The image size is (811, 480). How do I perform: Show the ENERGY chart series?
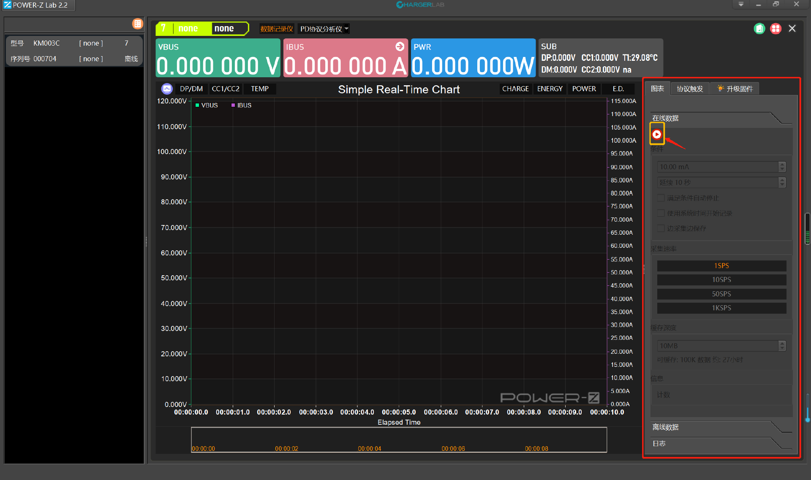tap(550, 89)
